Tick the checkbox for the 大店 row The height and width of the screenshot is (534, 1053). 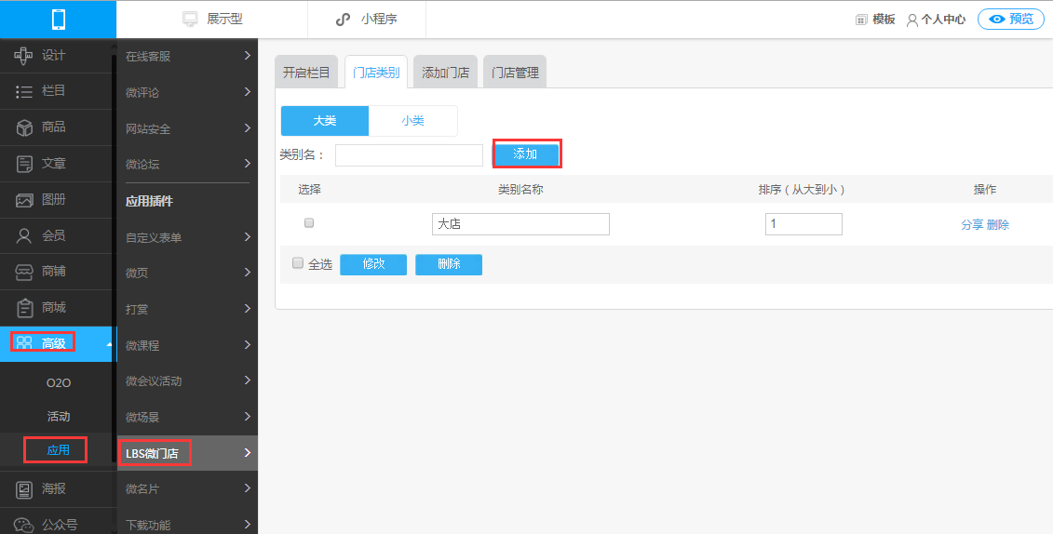[x=309, y=223]
